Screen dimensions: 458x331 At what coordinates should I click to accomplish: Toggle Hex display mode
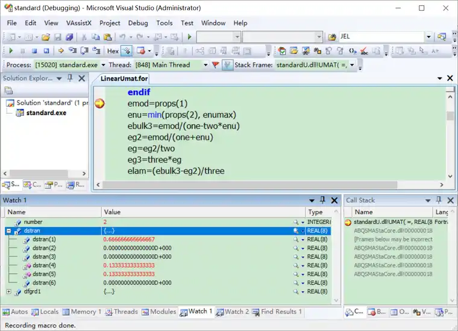[113, 51]
